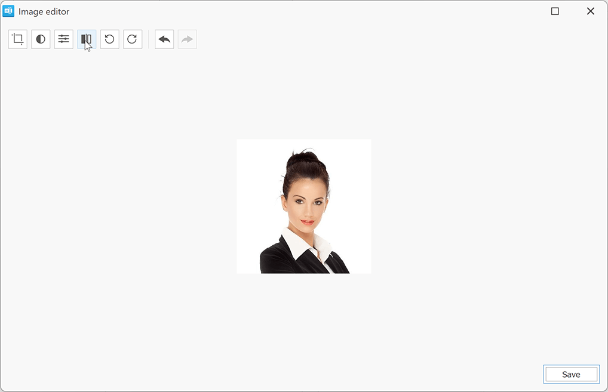Click the "Image editor" window title text
608x392 pixels.
pos(44,12)
